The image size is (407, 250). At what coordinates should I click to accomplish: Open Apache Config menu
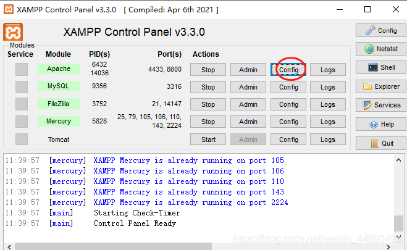(x=288, y=70)
